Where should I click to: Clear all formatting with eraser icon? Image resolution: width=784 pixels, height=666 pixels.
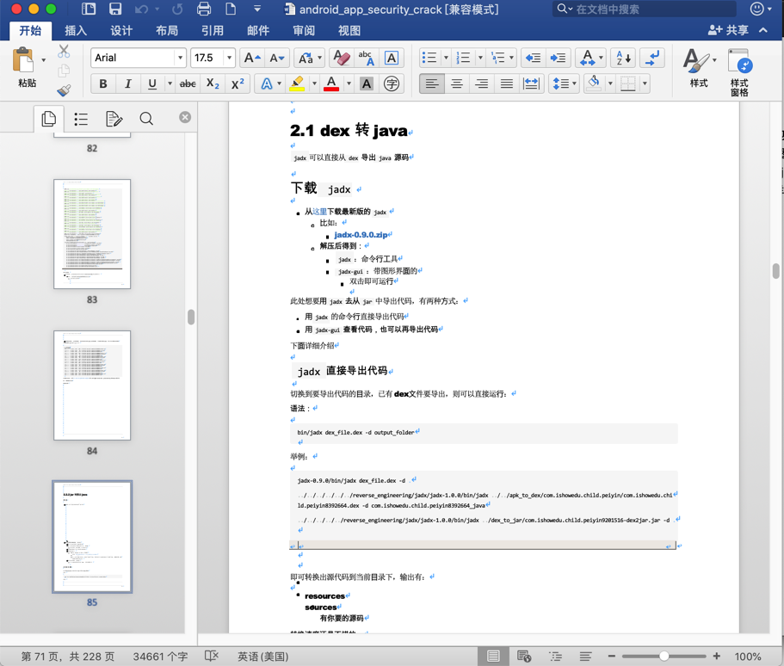[x=342, y=58]
